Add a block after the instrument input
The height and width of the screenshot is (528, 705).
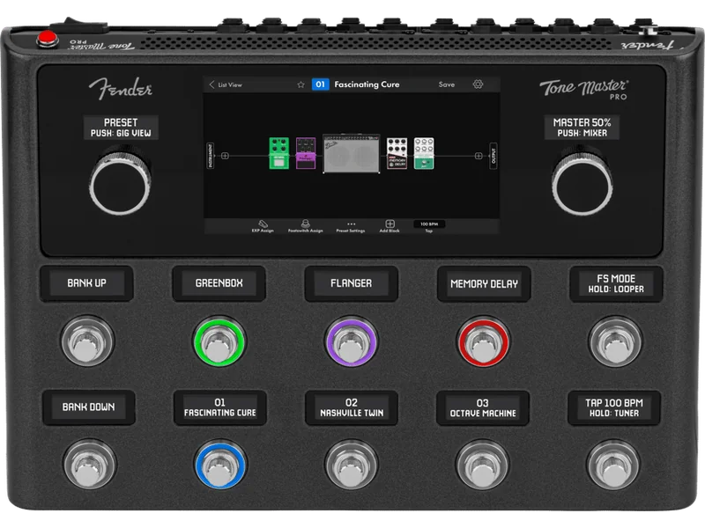click(x=226, y=156)
